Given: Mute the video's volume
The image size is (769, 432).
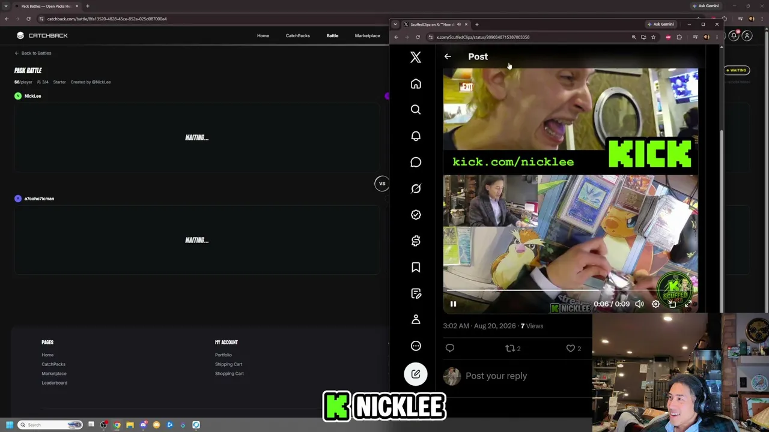Looking at the screenshot, I should pos(639,304).
